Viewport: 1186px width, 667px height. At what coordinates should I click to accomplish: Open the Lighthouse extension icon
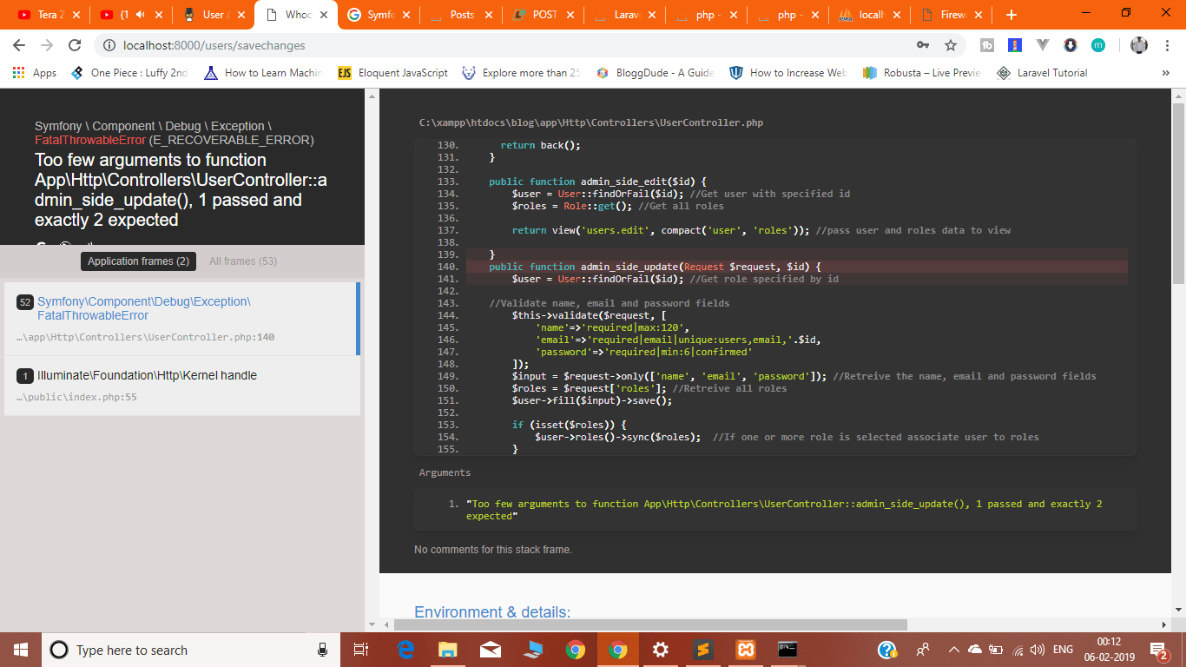pyautogui.click(x=1015, y=44)
